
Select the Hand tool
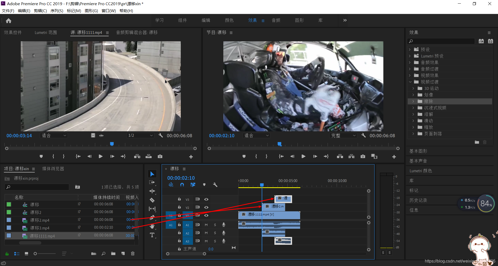(x=152, y=226)
